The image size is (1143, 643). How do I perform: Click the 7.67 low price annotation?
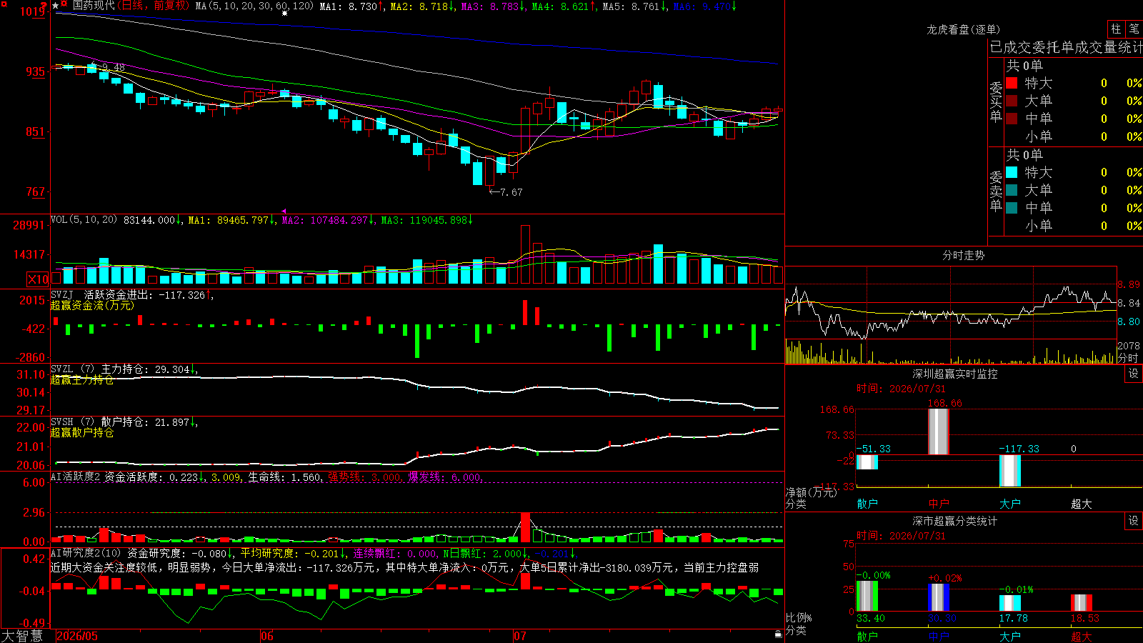click(511, 192)
